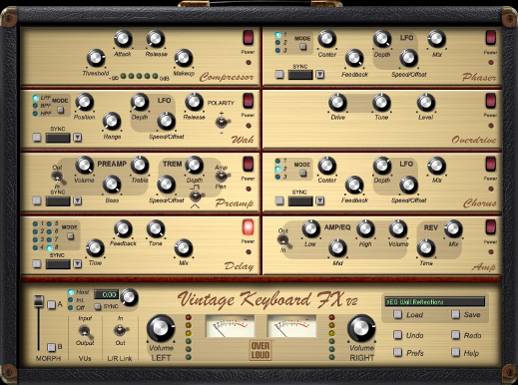Select the Int. tempo source
Screen dimensions: 518x385
point(71,300)
